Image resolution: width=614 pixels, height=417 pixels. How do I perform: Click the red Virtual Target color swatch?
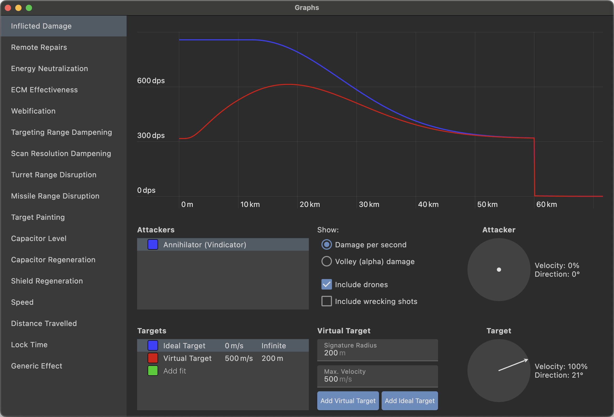click(153, 358)
